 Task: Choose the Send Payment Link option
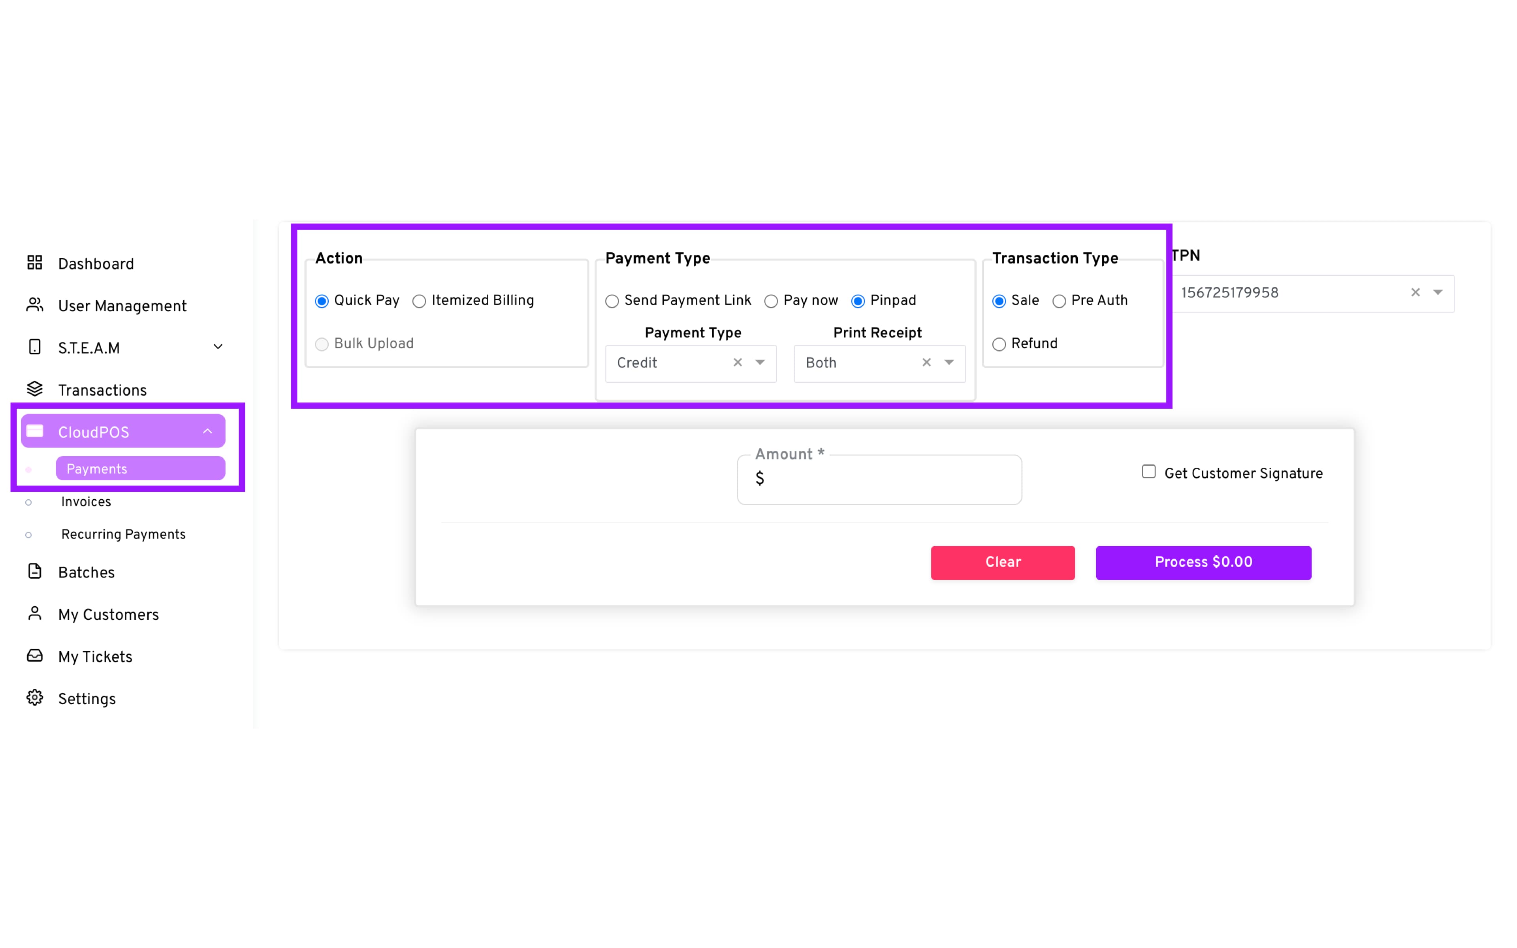tap(612, 301)
